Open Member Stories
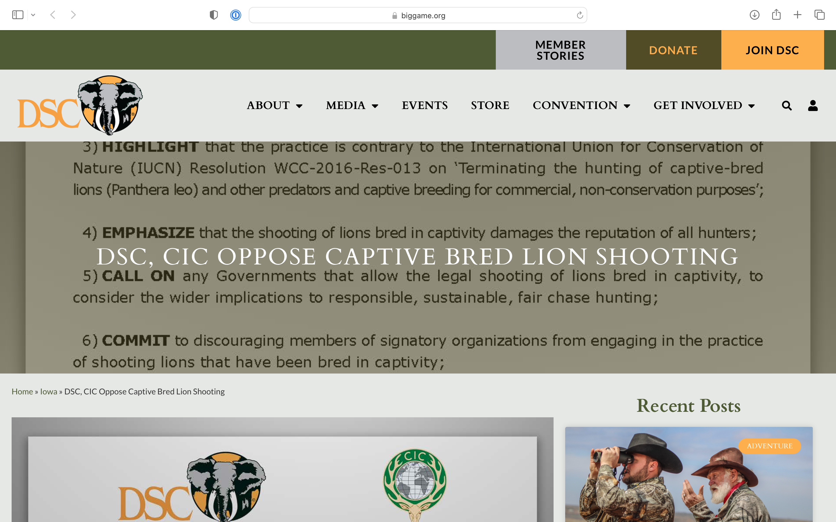 tap(561, 50)
